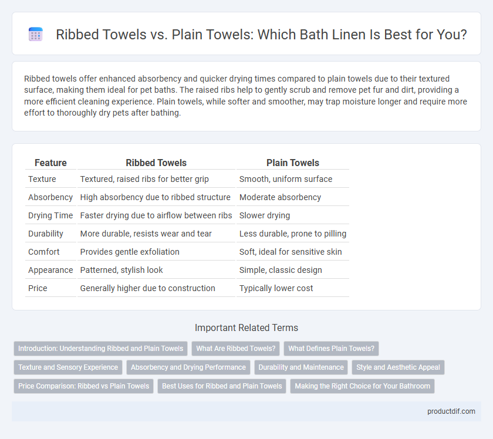Click the 'Important Related Terms' heading
The height and width of the screenshot is (439, 493).
[x=246, y=327]
